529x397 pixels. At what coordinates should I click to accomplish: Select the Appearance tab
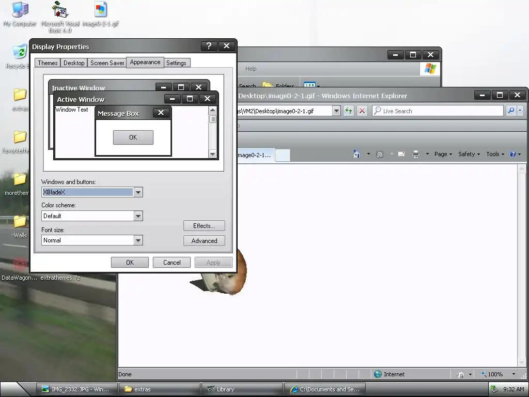(x=145, y=62)
